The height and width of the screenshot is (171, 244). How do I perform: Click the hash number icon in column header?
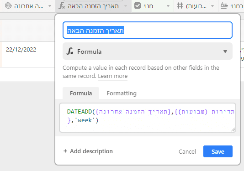click(x=180, y=6)
